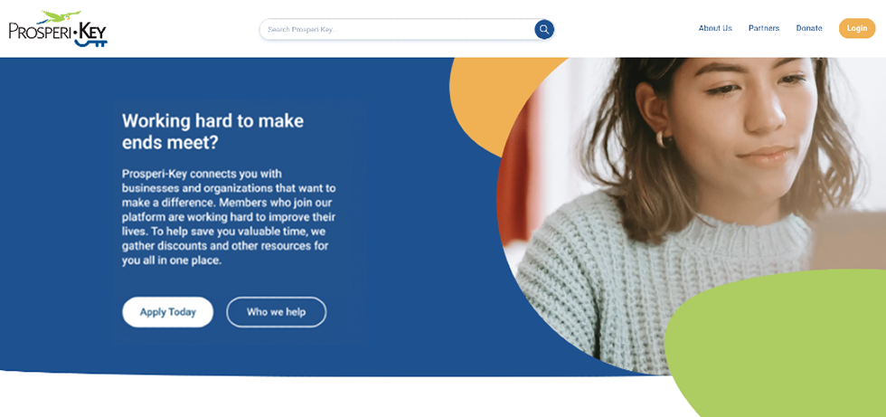The width and height of the screenshot is (886, 417).
Task: Go to the Partners page
Action: click(x=763, y=28)
